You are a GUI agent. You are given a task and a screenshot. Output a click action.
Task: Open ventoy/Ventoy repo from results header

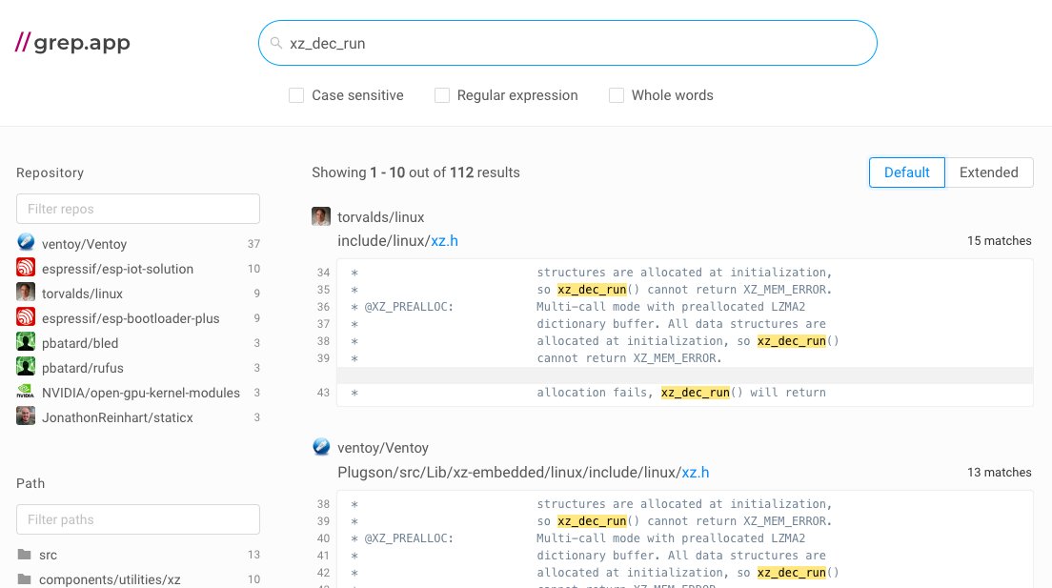click(x=382, y=448)
